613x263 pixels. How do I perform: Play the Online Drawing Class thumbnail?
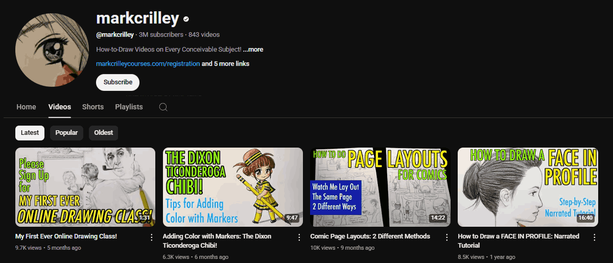(x=85, y=187)
